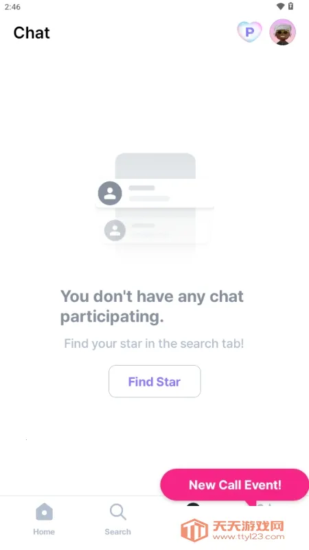Click the 2:46 clock in status bar
Image resolution: width=309 pixels, height=550 pixels.
(12, 7)
